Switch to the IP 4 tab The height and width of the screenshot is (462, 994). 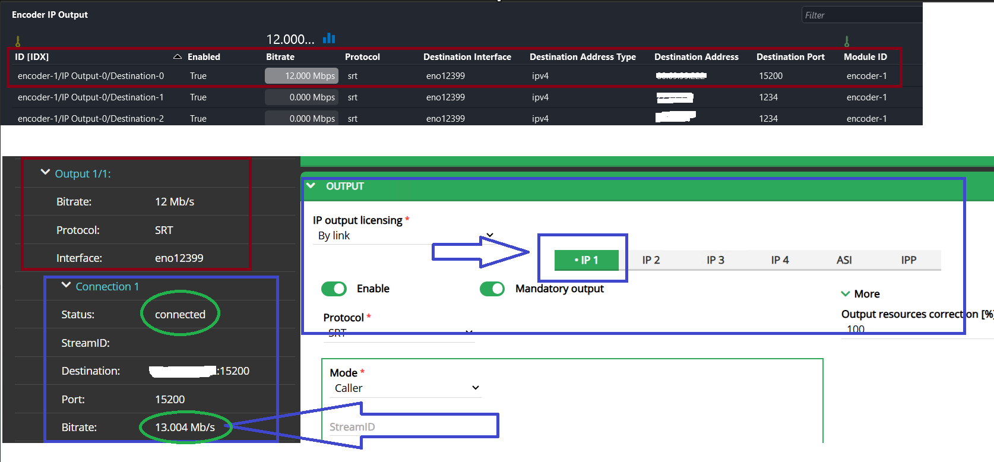[780, 260]
